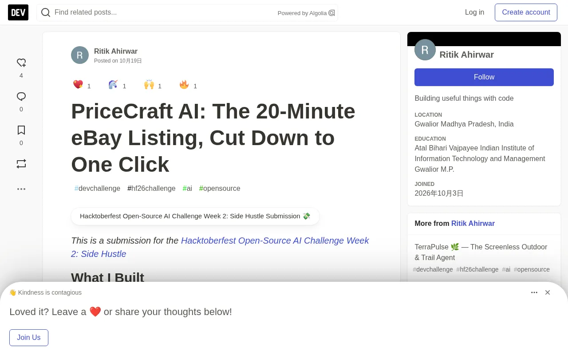Click the Algolia logo icon
This screenshot has height=355, width=568.
coord(331,13)
